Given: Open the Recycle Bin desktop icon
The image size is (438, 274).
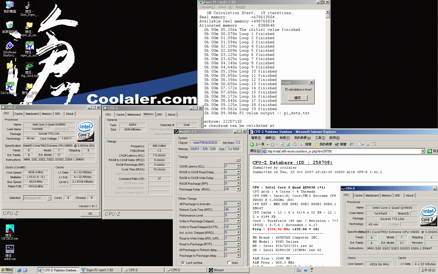Looking at the screenshot, I should point(10,27).
